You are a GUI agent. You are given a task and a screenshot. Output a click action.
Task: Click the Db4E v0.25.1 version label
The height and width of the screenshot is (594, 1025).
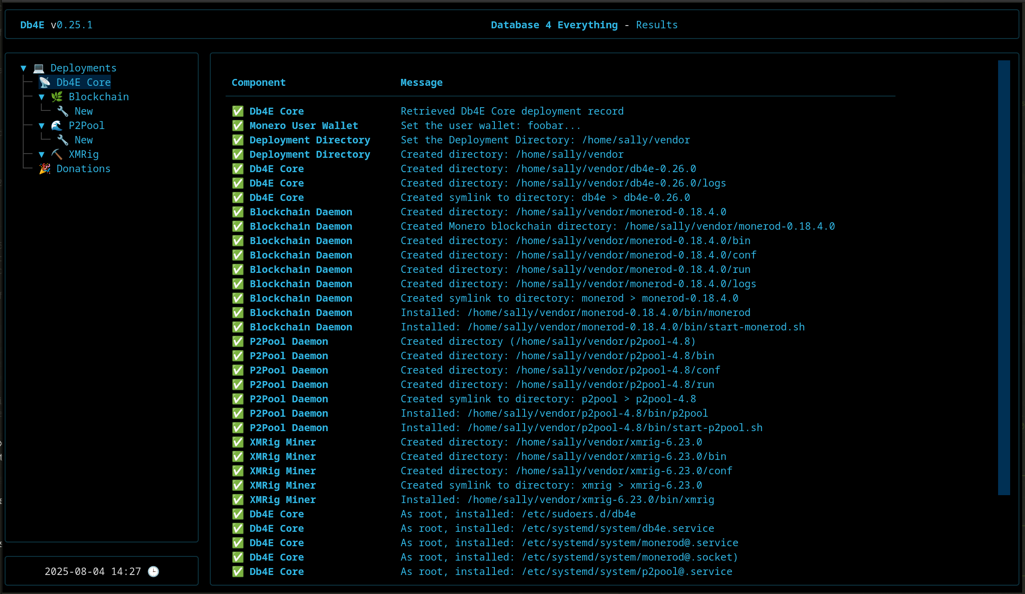pyautogui.click(x=57, y=25)
